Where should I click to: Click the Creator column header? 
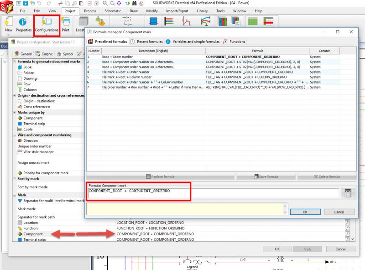(324, 51)
